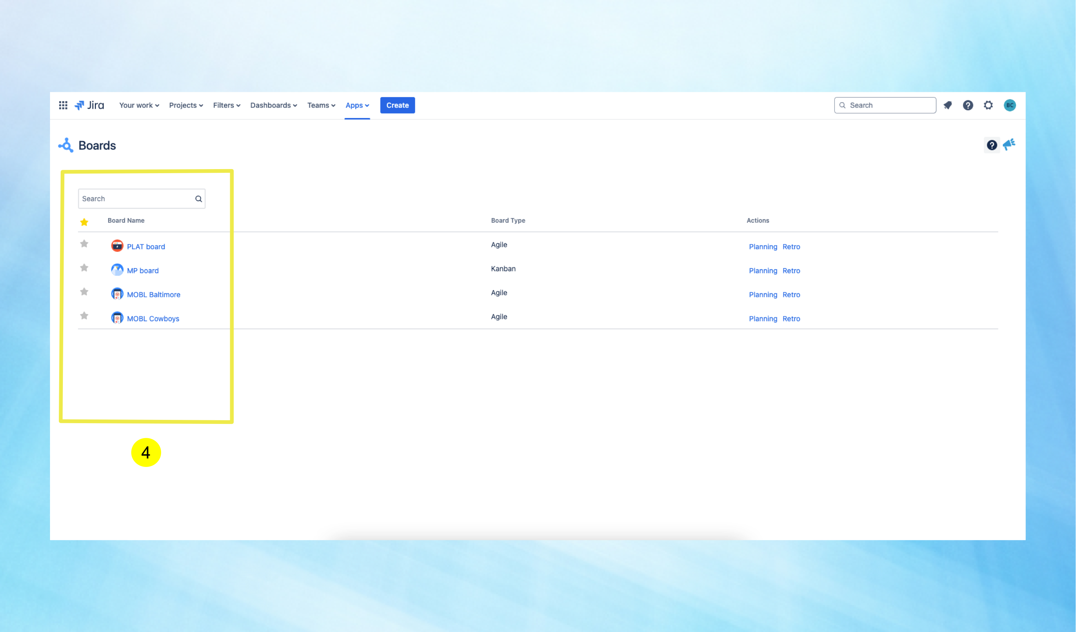Expand the Projects dropdown
Viewport: 1076px width, 632px height.
click(x=186, y=105)
